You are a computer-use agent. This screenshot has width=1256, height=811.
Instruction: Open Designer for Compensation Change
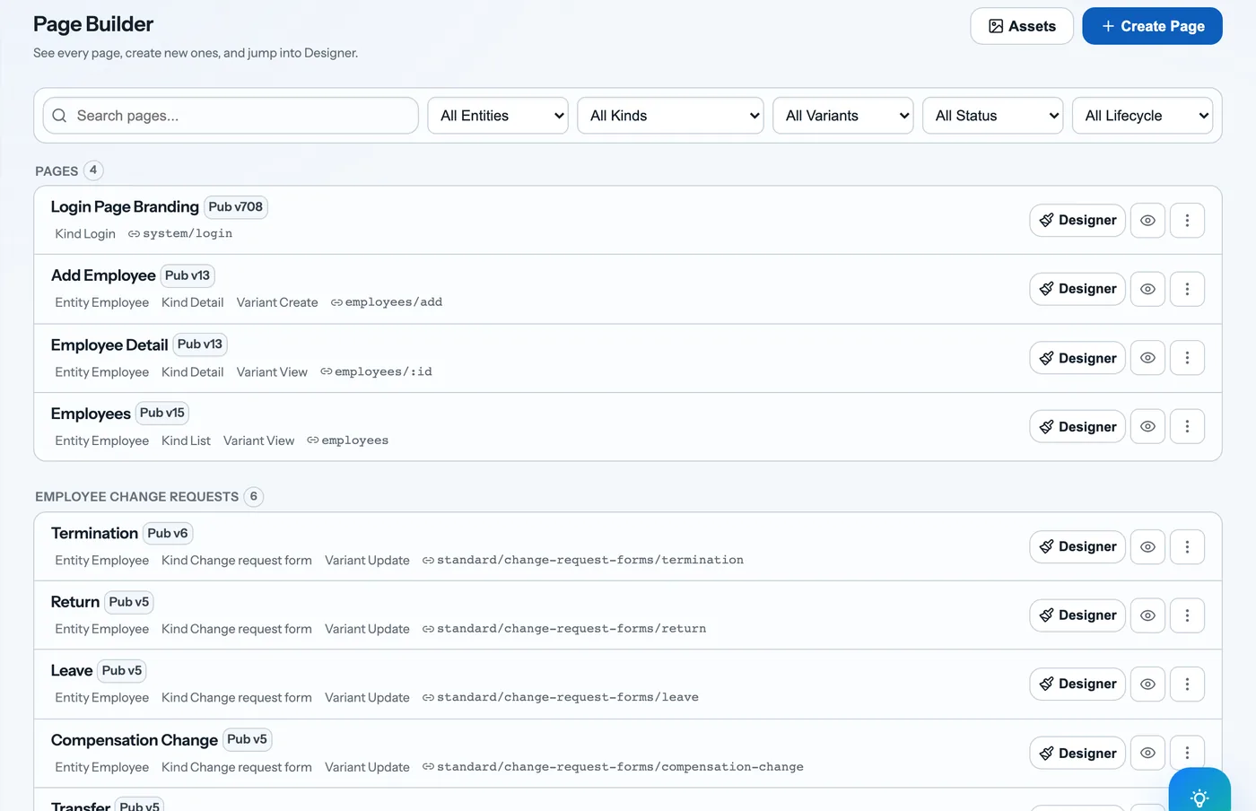pos(1077,754)
